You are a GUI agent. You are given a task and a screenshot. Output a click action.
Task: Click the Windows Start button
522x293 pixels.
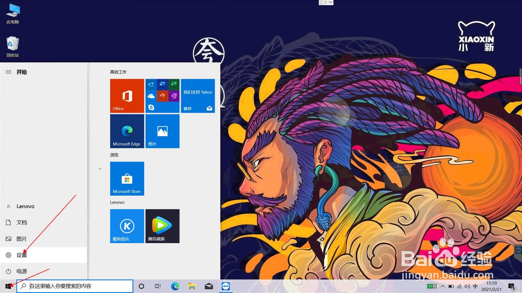8,286
